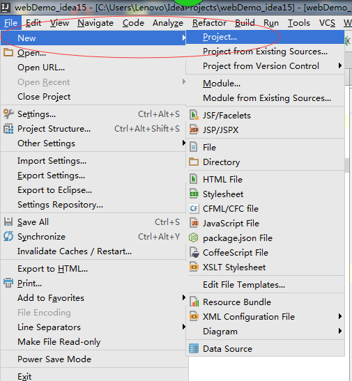Click the Project Structure icon
This screenshot has height=381, width=352.
(8, 129)
